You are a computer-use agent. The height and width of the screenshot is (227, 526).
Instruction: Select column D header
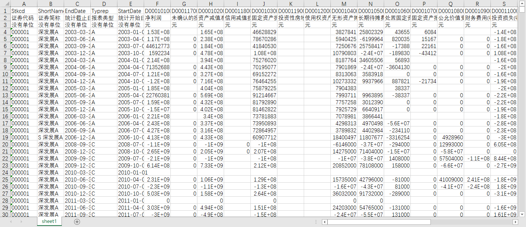[x=104, y=4]
